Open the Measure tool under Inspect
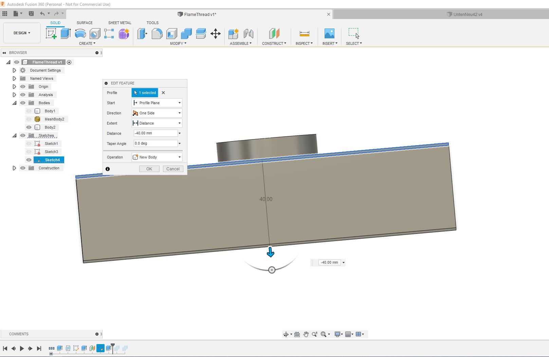Viewport: 549px width, 357px height. coord(304,34)
